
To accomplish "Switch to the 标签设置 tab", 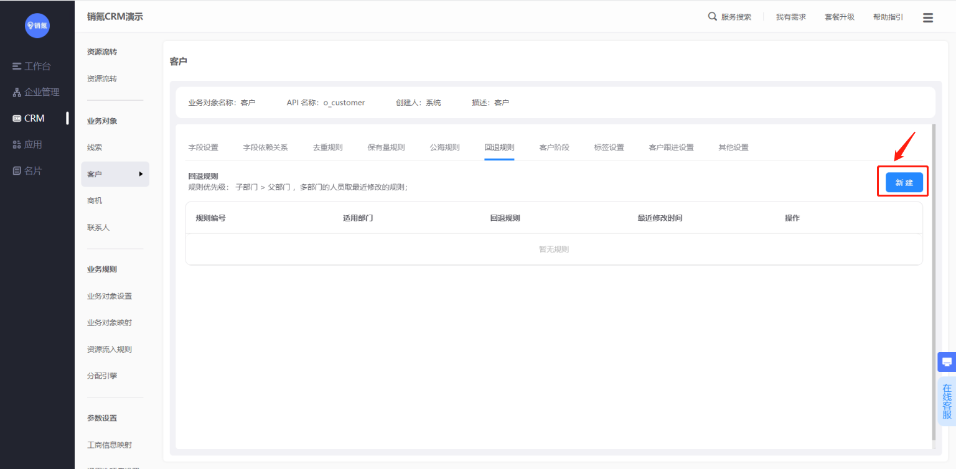I will [x=609, y=147].
